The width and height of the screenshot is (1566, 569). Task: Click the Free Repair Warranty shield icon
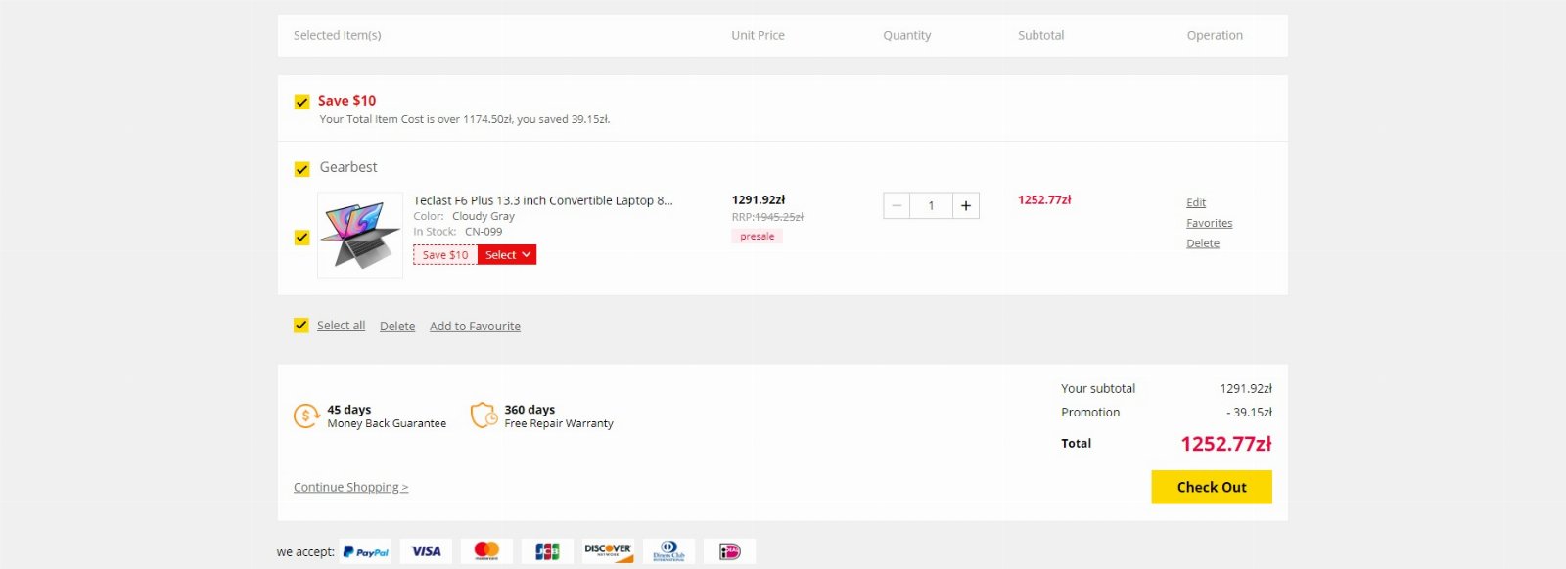[484, 416]
